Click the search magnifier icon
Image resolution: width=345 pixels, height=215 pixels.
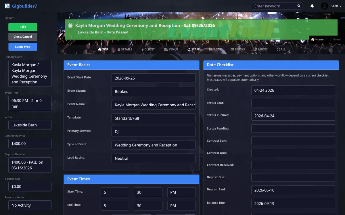coord(299,6)
